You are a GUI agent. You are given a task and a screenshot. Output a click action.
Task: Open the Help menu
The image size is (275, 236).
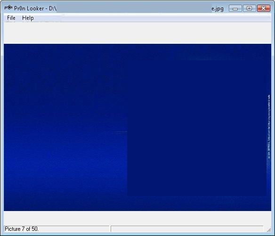(x=28, y=18)
